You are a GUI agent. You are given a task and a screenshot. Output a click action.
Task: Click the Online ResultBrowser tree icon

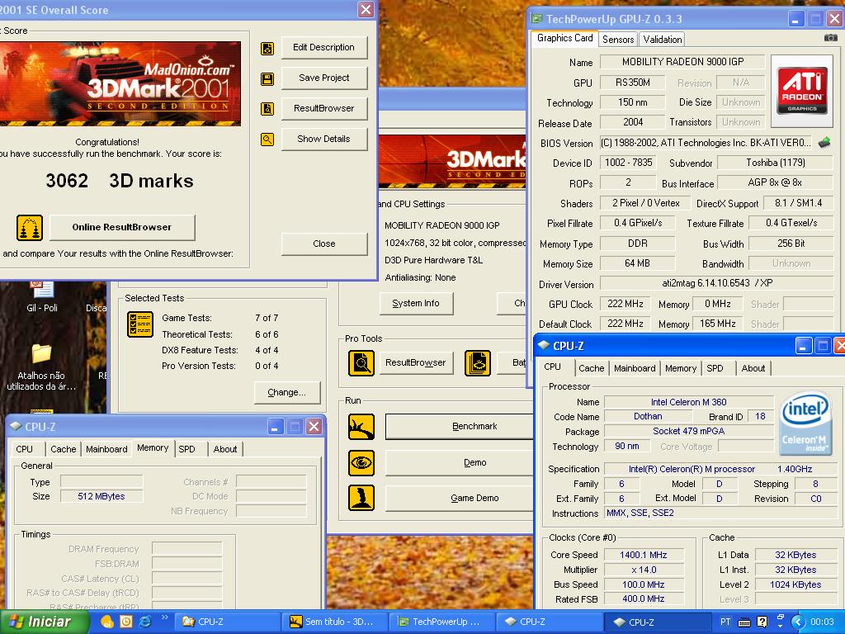[30, 228]
